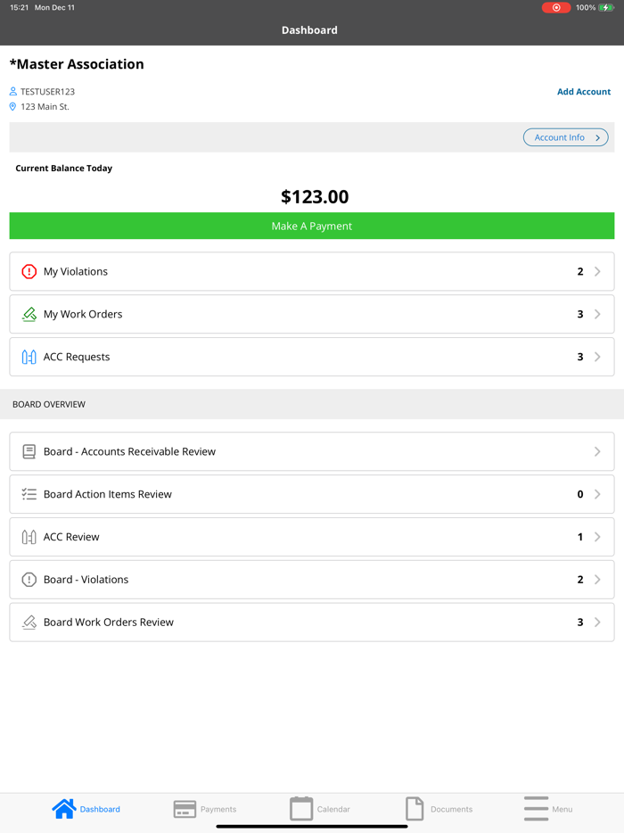The image size is (624, 833).
Task: Click the 123 Main St. location pin icon
Action: point(13,107)
